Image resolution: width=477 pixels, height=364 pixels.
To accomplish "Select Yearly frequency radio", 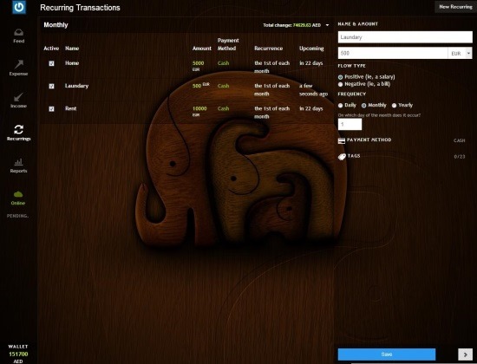I will click(394, 106).
